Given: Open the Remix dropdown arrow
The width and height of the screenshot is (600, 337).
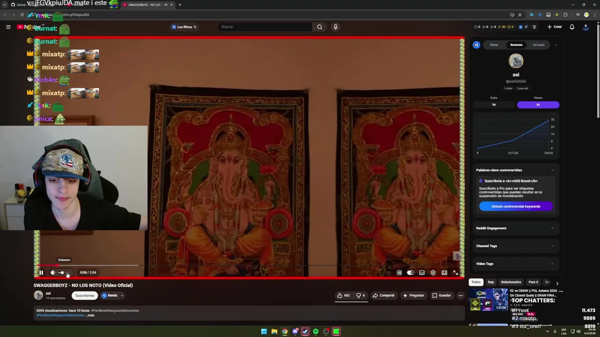Looking at the screenshot, I should click(122, 295).
